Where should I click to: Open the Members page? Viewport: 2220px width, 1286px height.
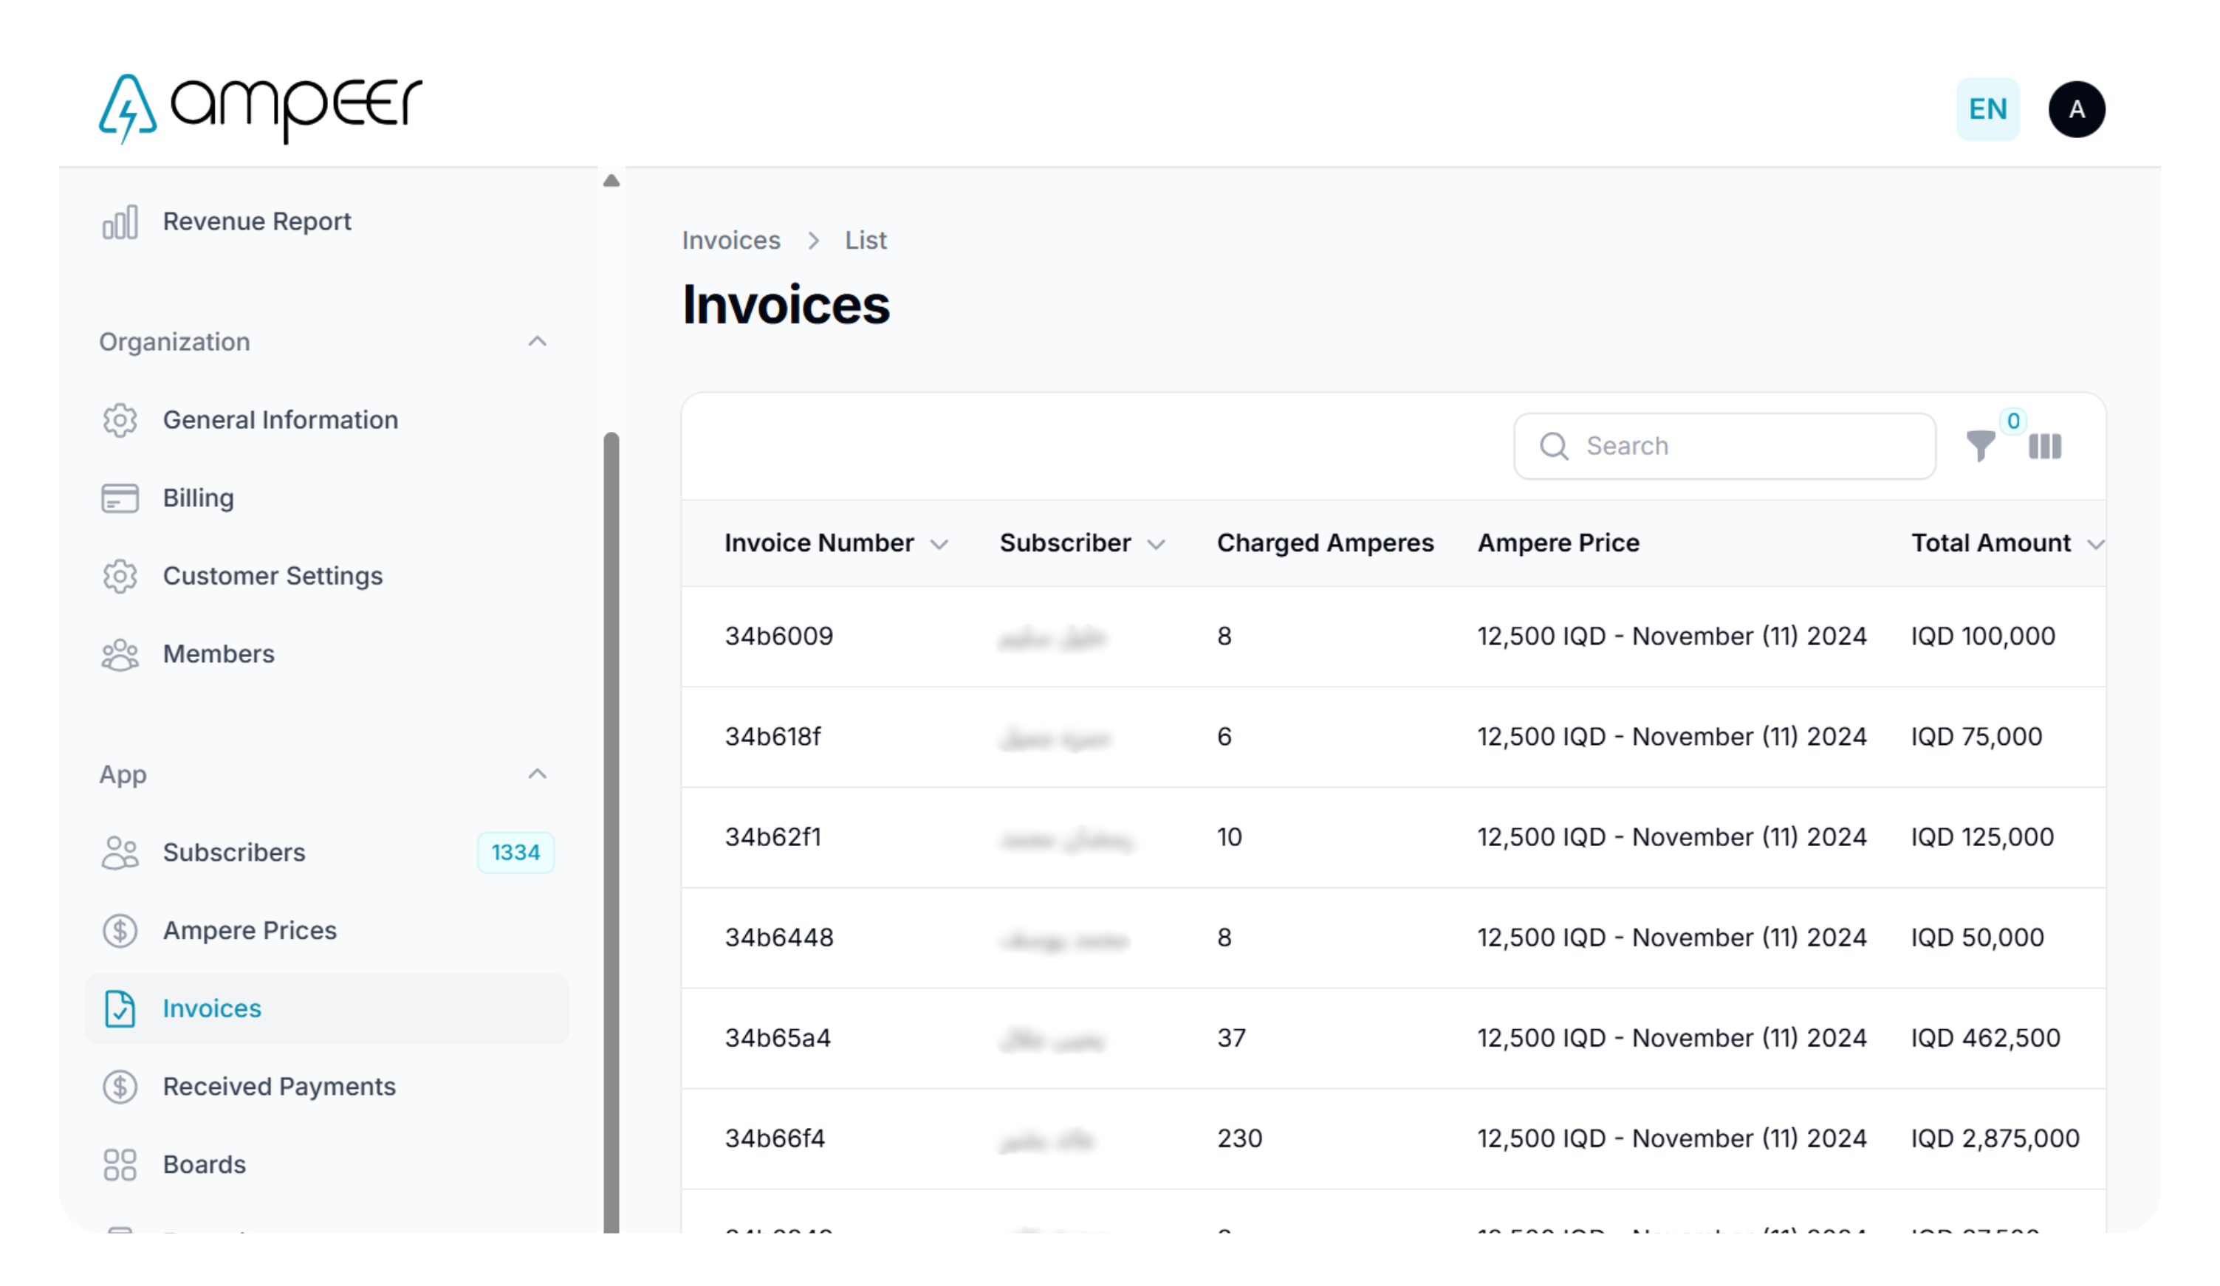click(219, 655)
